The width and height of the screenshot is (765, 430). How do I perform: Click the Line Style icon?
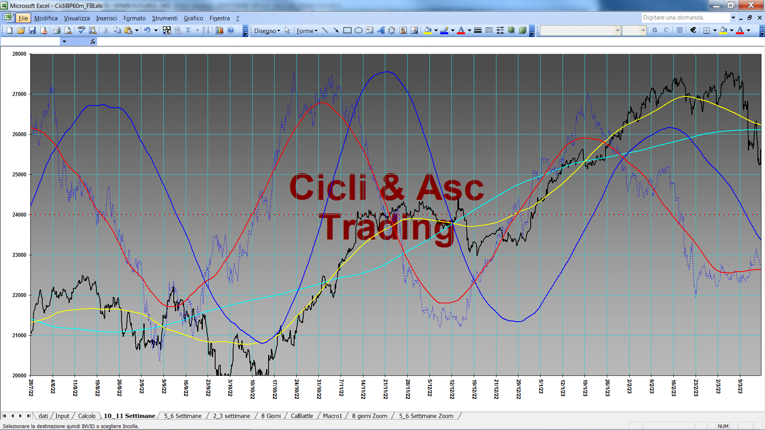(478, 30)
